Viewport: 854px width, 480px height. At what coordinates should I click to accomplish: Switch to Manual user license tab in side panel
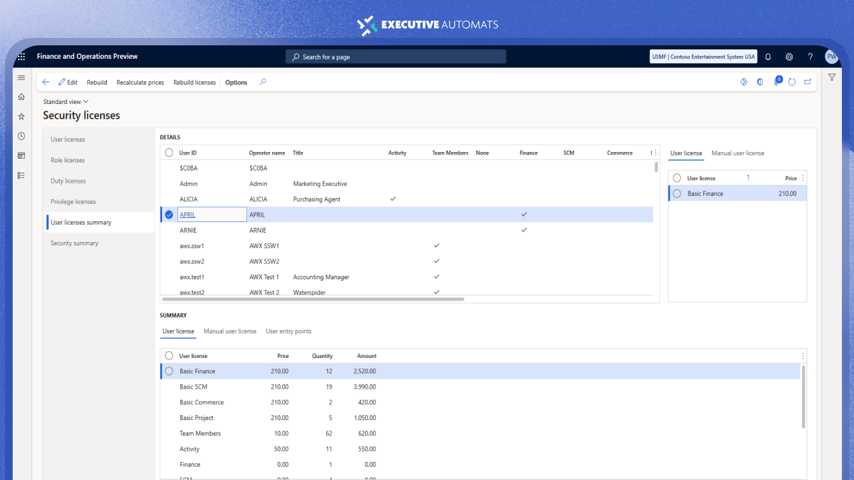(x=738, y=153)
